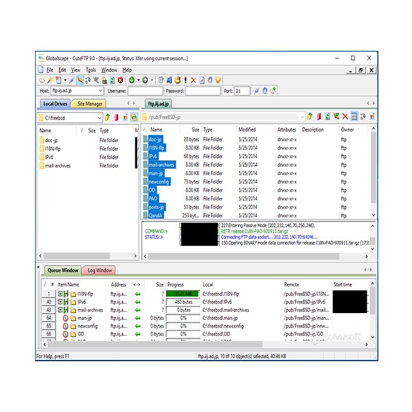This screenshot has height=412, width=412.
Task: Open the C:\freebsd local path dropdown
Action: [100, 117]
